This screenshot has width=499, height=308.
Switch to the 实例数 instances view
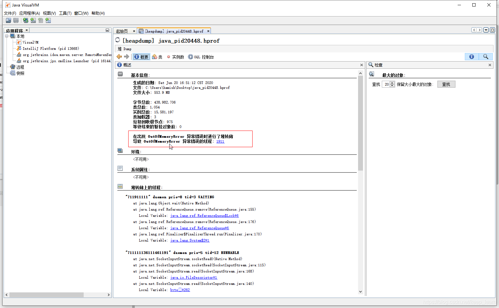pos(175,57)
